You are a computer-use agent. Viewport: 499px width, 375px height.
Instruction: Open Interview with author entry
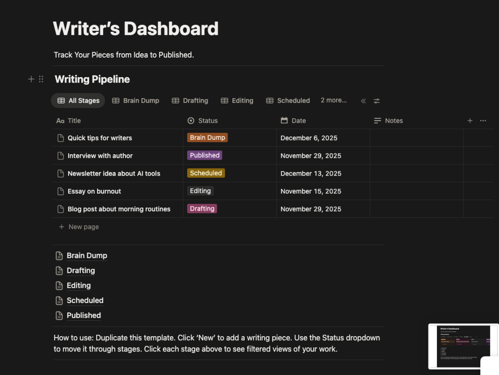[x=100, y=156]
